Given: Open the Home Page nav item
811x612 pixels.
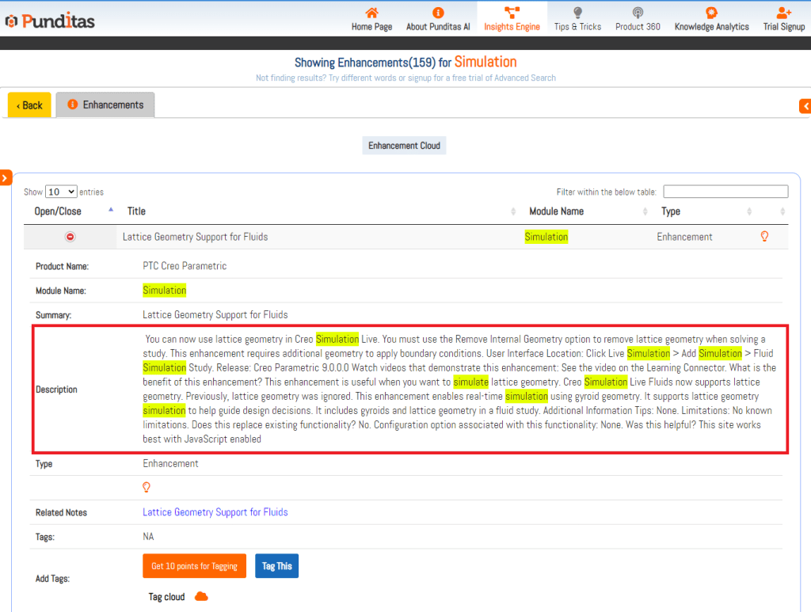Looking at the screenshot, I should 371,19.
